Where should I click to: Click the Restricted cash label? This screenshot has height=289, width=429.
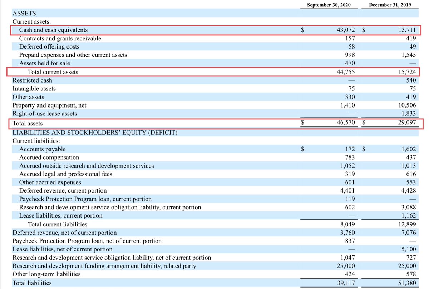point(32,80)
